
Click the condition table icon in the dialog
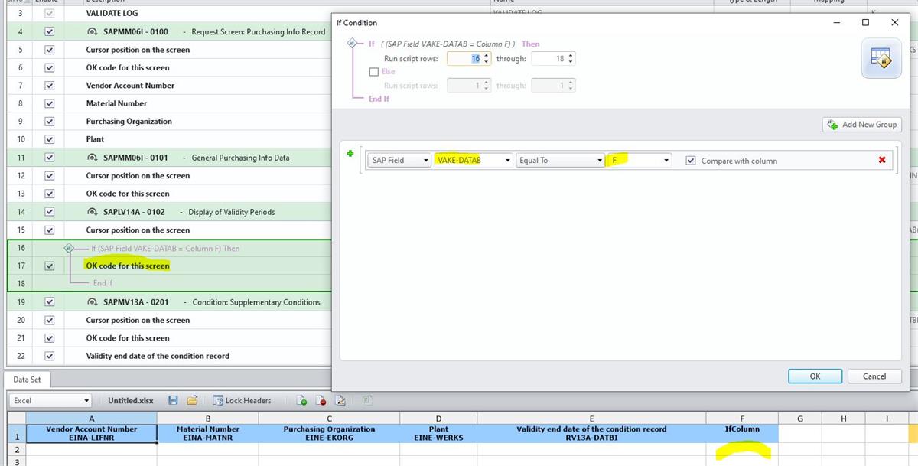click(881, 57)
